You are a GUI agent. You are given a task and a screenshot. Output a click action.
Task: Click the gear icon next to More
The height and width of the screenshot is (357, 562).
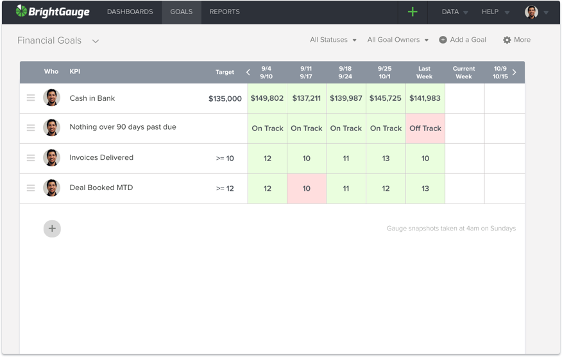(x=507, y=40)
